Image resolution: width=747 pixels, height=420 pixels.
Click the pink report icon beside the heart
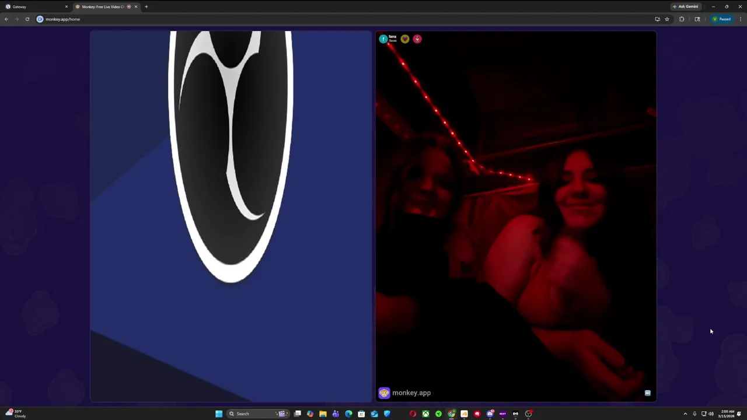(417, 39)
